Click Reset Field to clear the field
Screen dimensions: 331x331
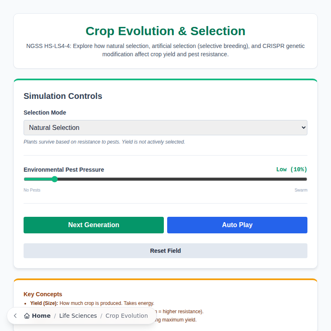[x=165, y=250]
